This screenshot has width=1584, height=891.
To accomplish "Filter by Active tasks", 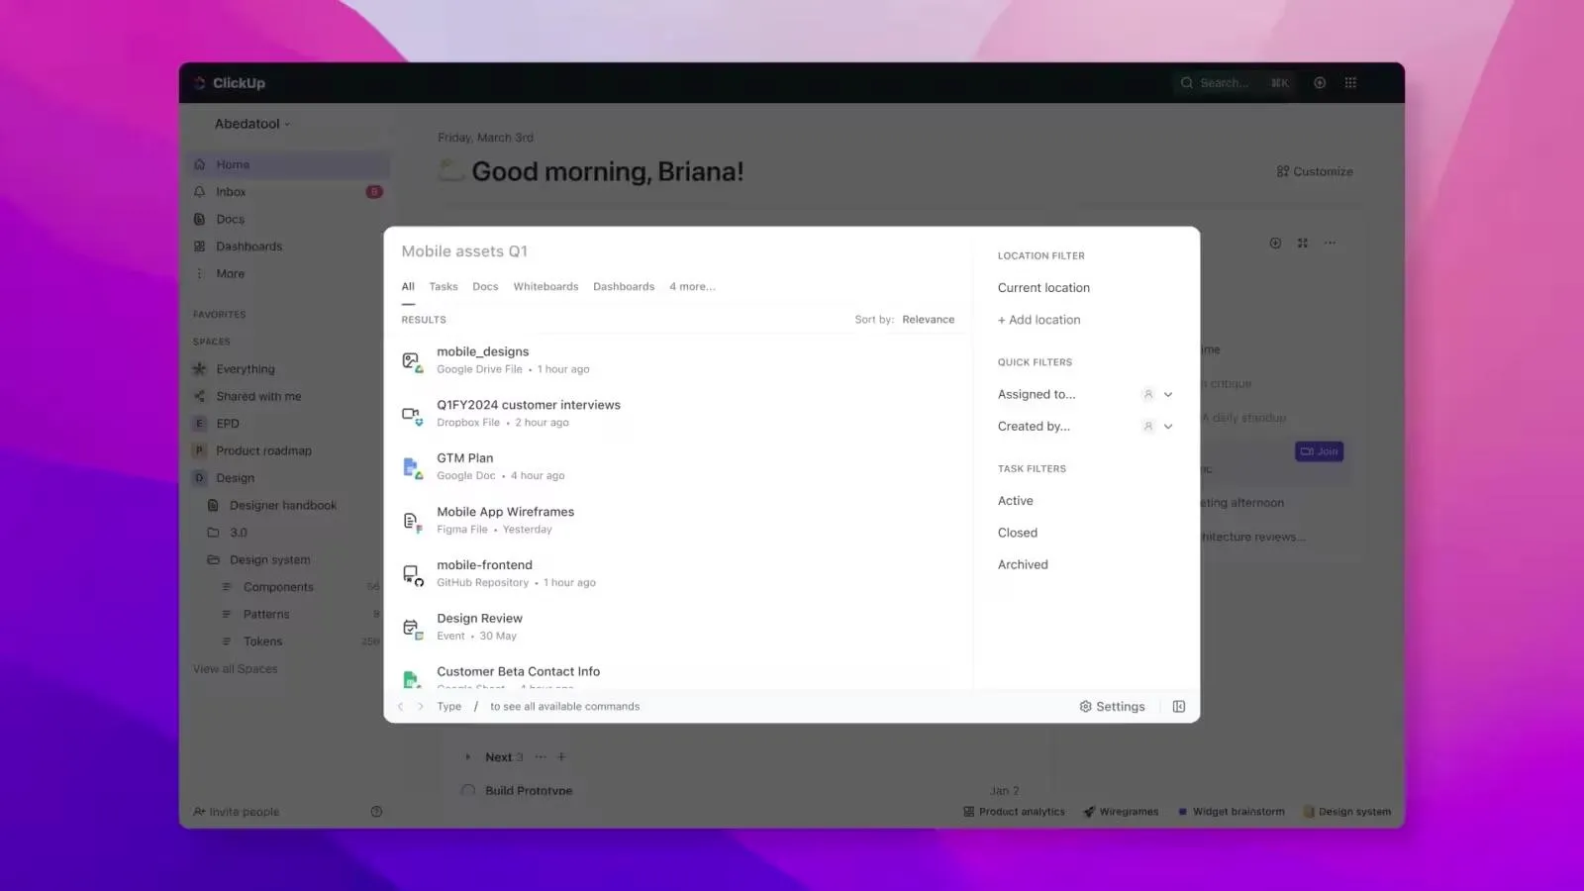I will click(1015, 501).
